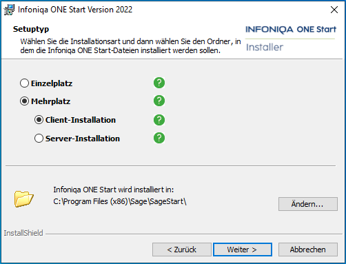346x264 pixels.
Task: Show help for Client-Installation
Action: pyautogui.click(x=159, y=120)
